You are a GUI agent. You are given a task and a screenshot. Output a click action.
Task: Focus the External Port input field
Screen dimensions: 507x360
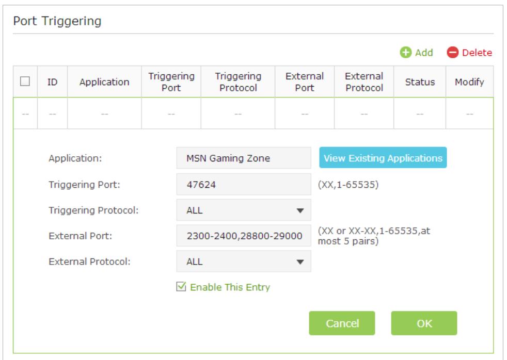[x=244, y=236]
